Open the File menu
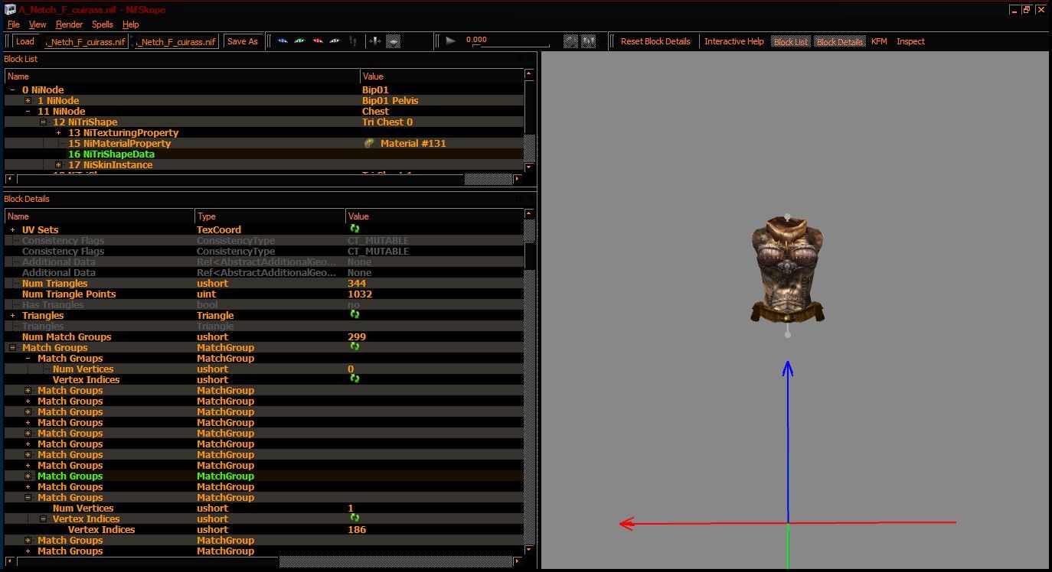Image resolution: width=1052 pixels, height=572 pixels. point(13,24)
